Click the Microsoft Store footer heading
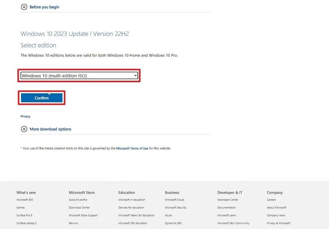This screenshot has width=329, height=229. [x=82, y=192]
